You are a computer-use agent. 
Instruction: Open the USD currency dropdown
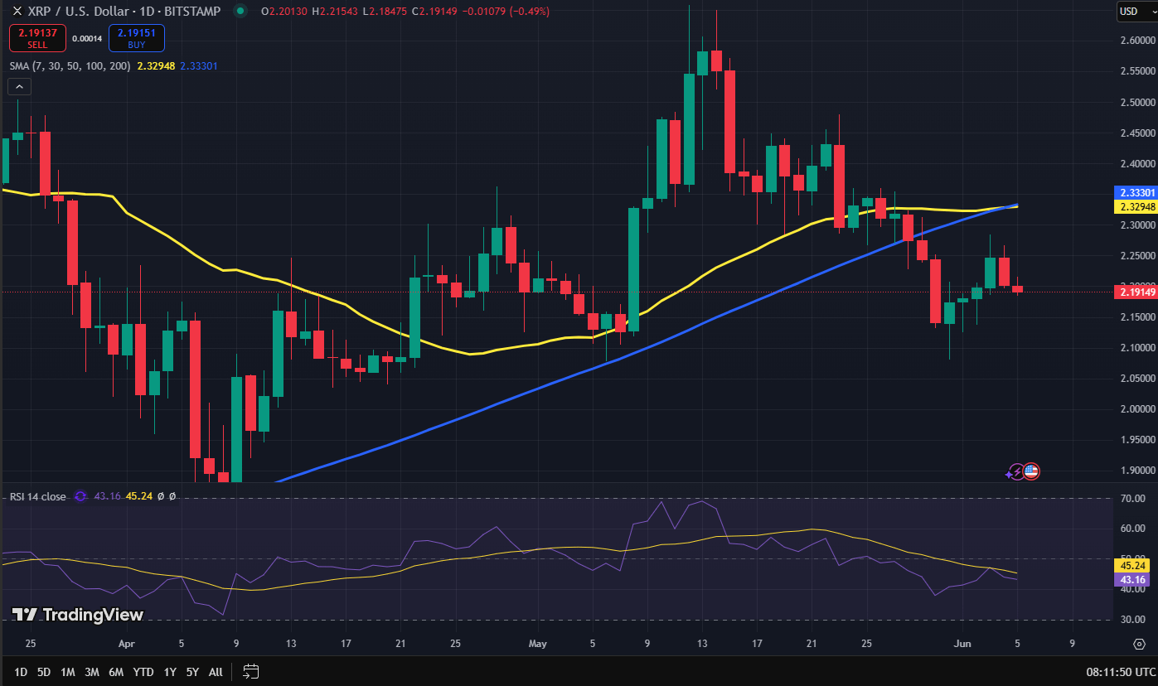[1129, 11]
